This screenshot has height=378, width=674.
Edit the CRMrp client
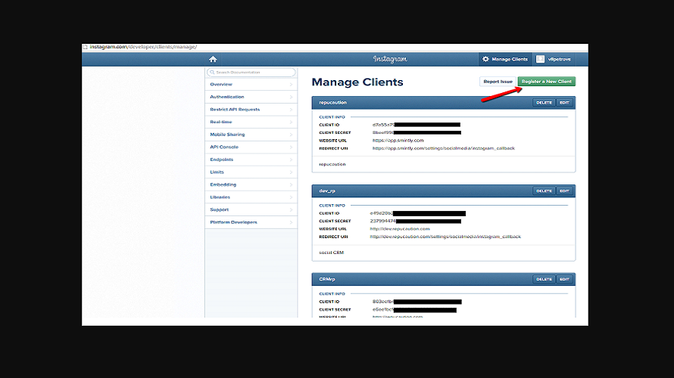[x=564, y=279]
